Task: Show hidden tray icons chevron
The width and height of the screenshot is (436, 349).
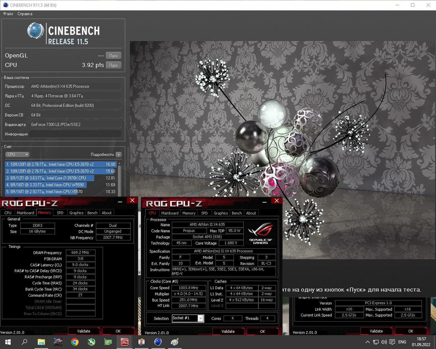Action: tap(368, 342)
